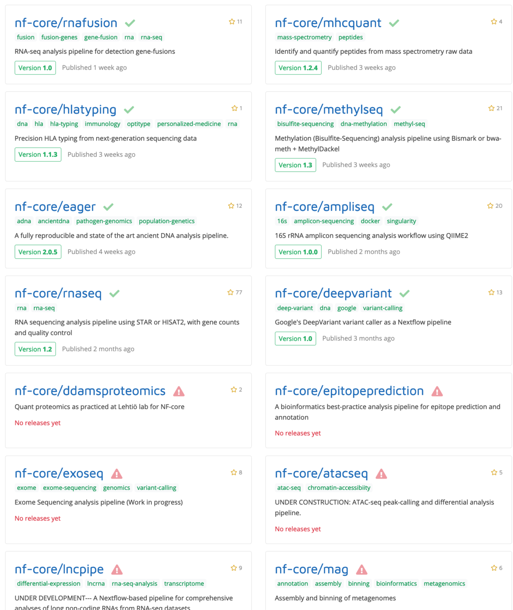
Task: Select the pathogen-genomics tag
Action: point(104,221)
